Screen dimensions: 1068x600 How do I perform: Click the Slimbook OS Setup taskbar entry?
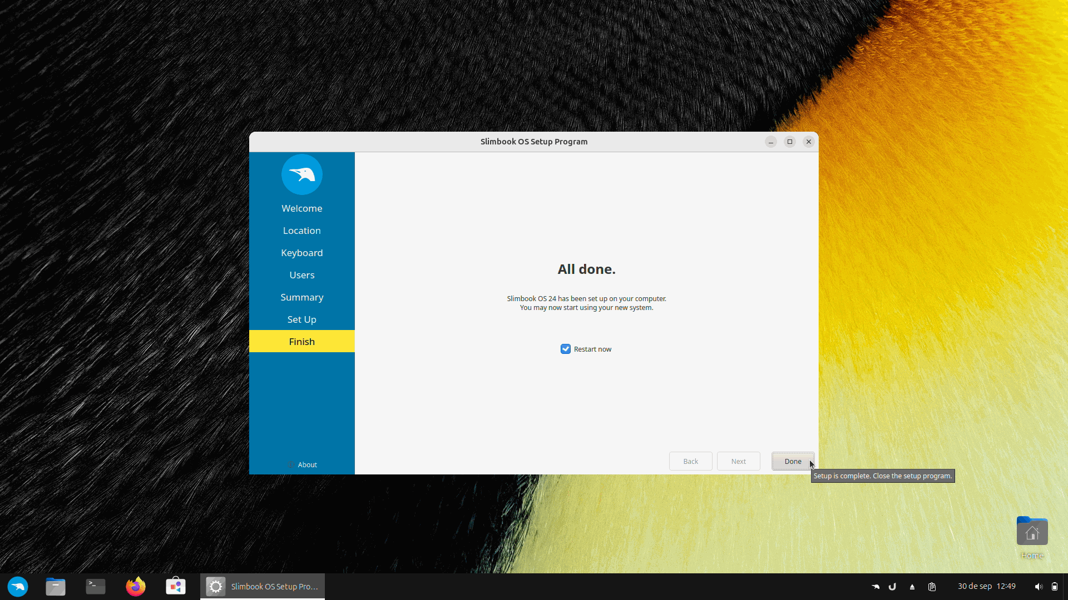click(x=263, y=587)
